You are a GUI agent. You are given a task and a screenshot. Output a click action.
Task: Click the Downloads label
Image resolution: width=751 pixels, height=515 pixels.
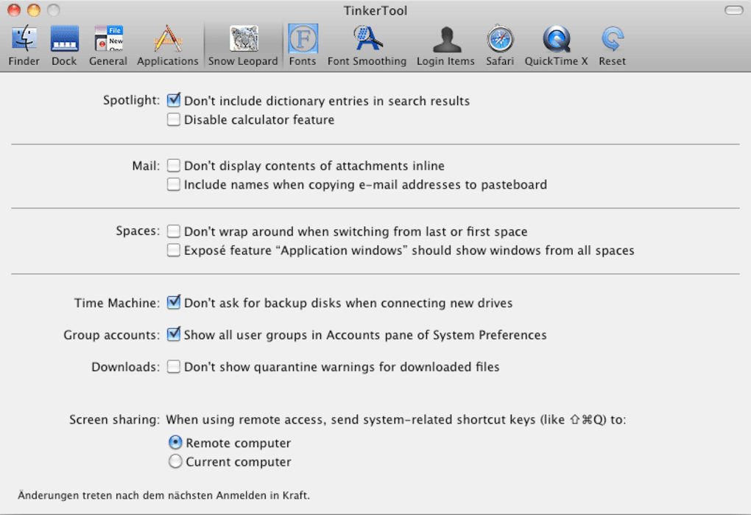click(125, 367)
